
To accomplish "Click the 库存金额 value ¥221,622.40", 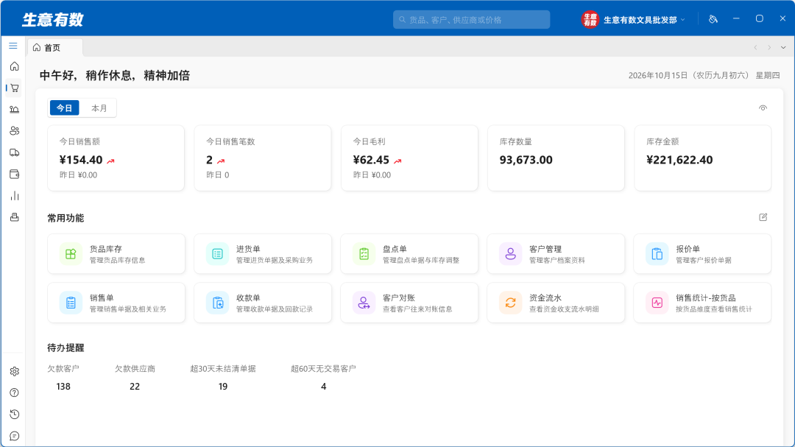I will point(679,160).
